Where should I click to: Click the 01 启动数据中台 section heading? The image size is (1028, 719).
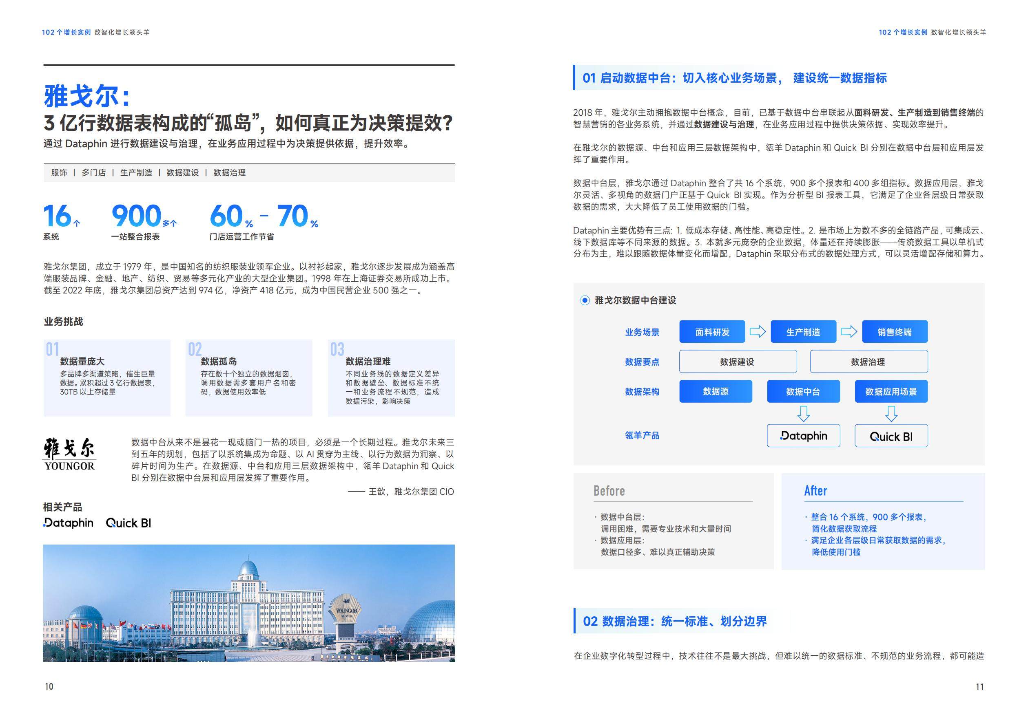click(734, 78)
